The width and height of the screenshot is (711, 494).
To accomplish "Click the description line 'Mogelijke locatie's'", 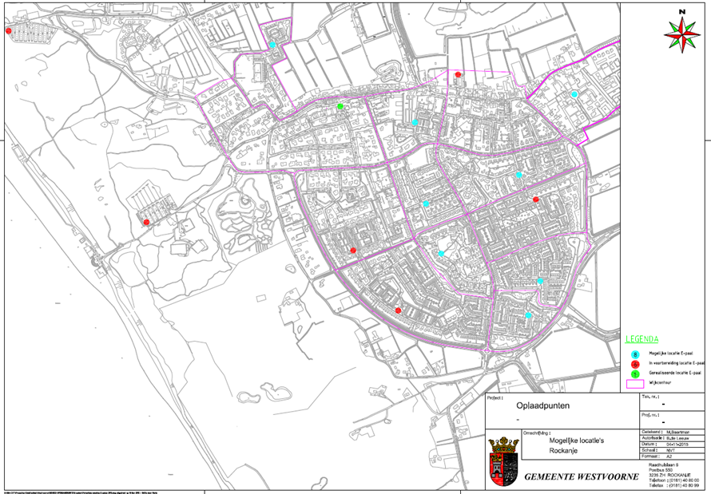I will (576, 441).
